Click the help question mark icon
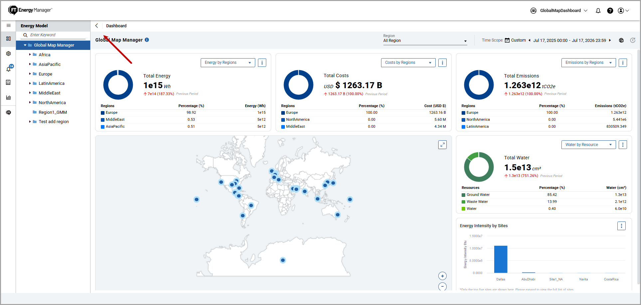The width and height of the screenshot is (641, 305). coord(610,11)
